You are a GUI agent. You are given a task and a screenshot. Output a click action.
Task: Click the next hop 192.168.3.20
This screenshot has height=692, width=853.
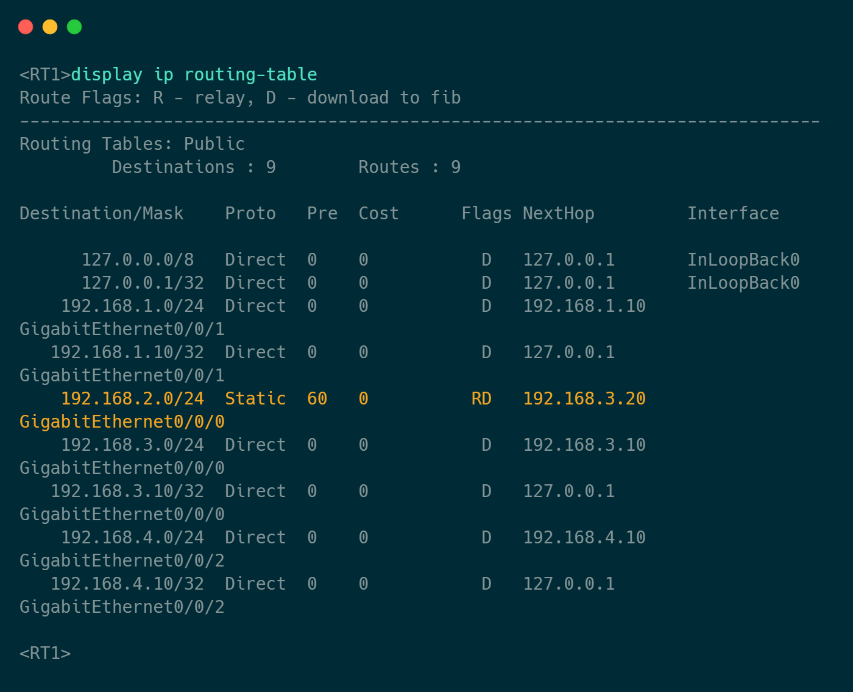coord(584,398)
